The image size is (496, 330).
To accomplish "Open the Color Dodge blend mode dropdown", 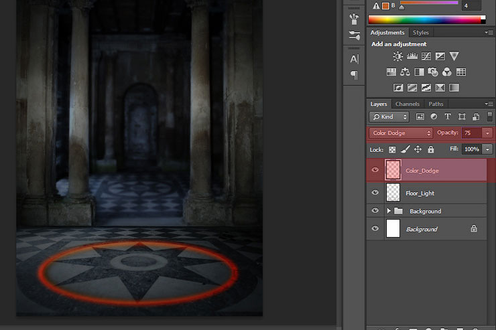I will [x=401, y=133].
